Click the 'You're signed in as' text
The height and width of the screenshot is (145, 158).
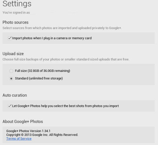coord(16,13)
